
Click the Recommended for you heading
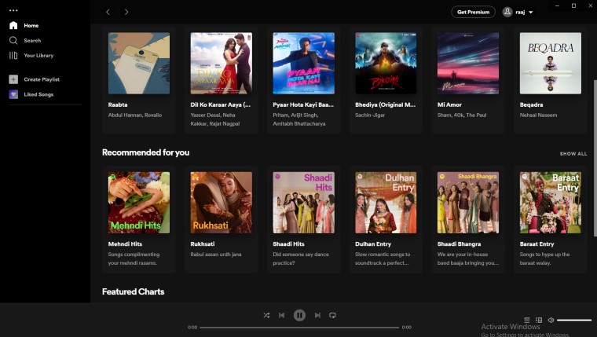(145, 152)
